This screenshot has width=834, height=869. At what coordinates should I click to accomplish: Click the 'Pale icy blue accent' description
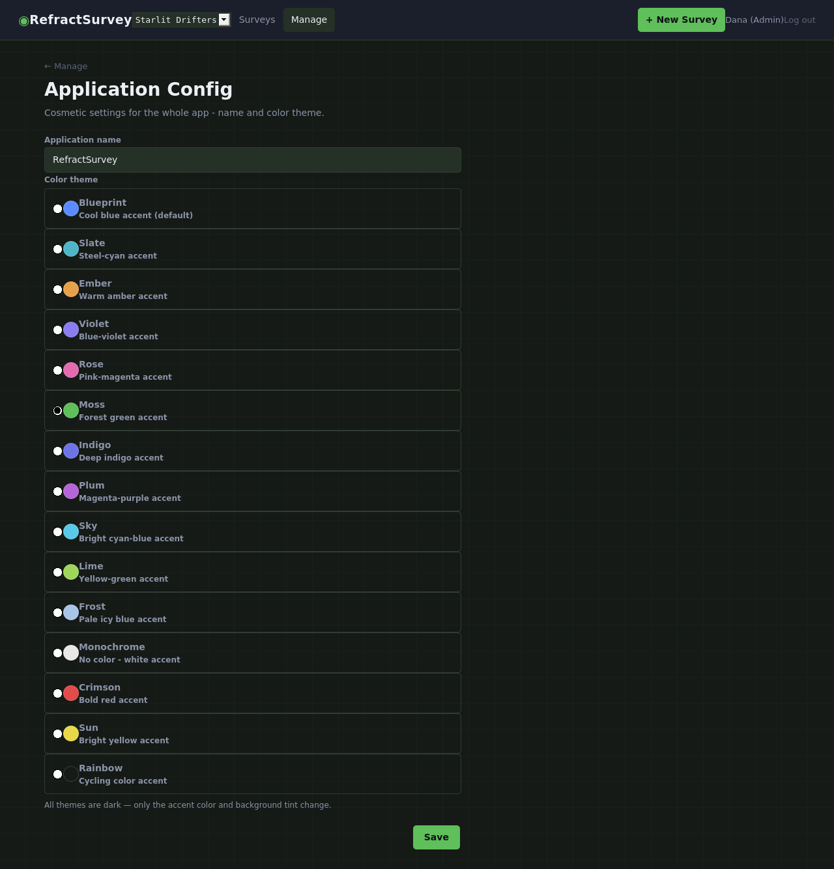pyautogui.click(x=122, y=620)
